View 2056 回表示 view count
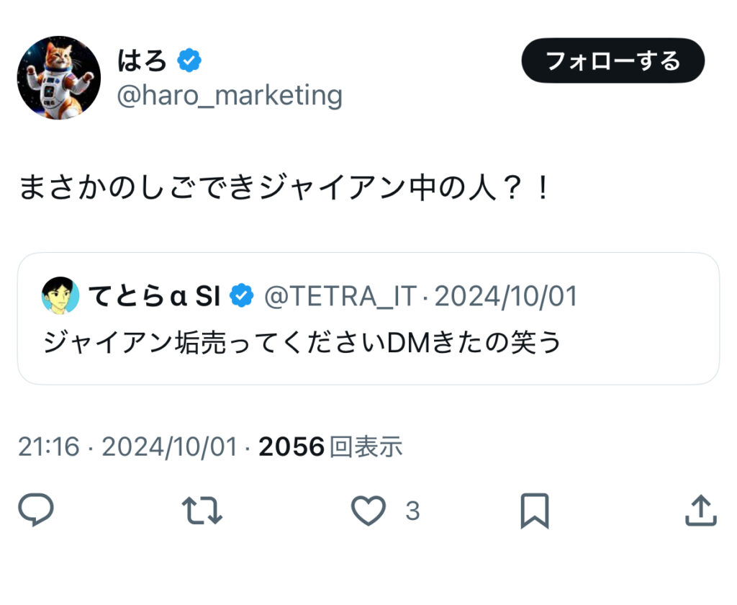The height and width of the screenshot is (605, 737). click(330, 447)
